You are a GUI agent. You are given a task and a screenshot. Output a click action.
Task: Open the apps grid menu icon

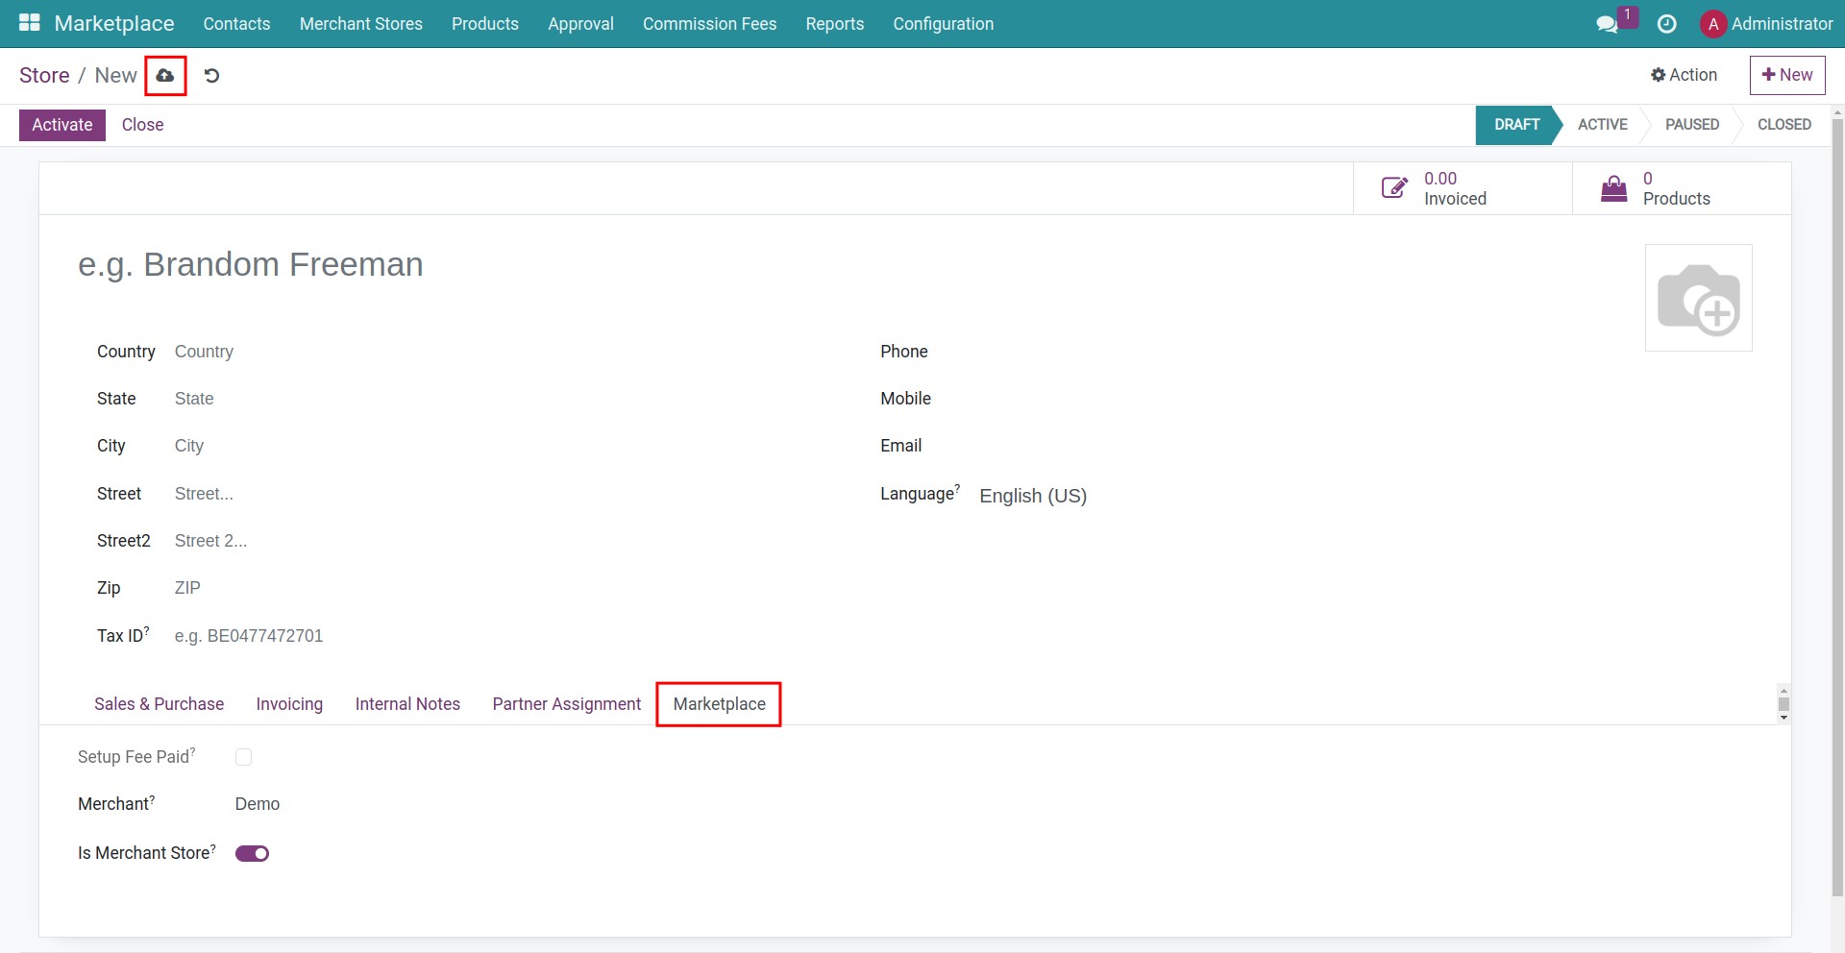[x=30, y=23]
